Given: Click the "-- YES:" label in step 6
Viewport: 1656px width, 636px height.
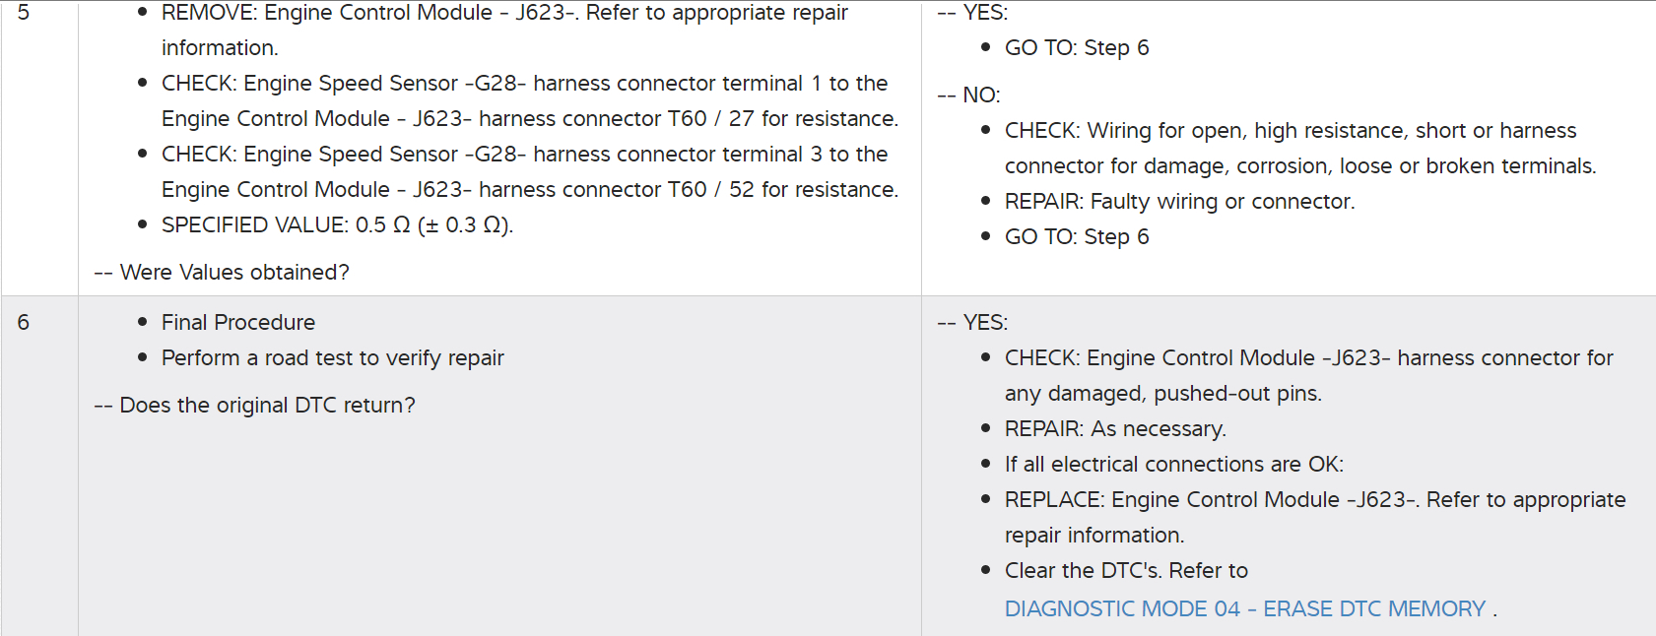Looking at the screenshot, I should (973, 323).
